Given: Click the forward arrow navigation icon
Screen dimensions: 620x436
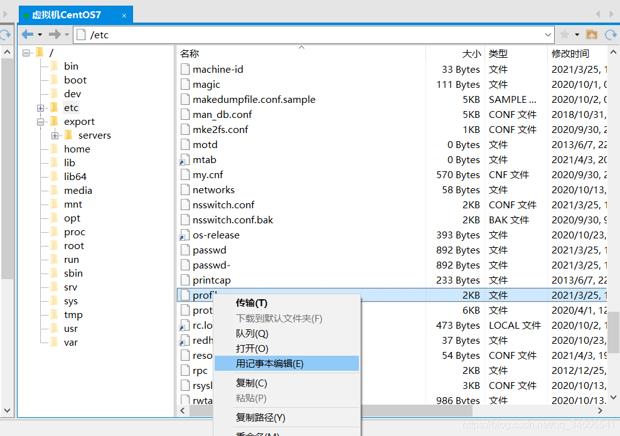Looking at the screenshot, I should [55, 35].
